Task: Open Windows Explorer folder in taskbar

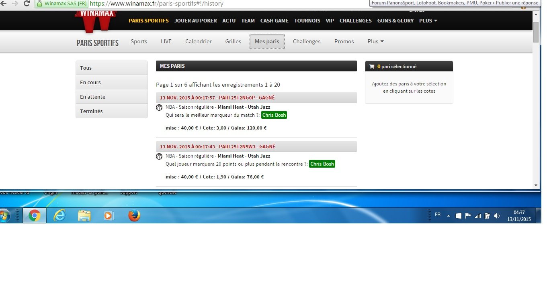Action: pyautogui.click(x=84, y=216)
